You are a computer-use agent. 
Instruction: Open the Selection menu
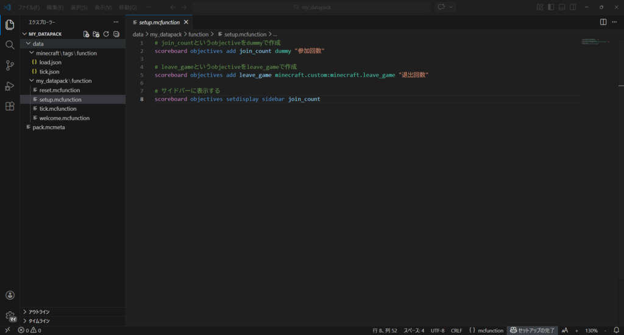point(79,7)
